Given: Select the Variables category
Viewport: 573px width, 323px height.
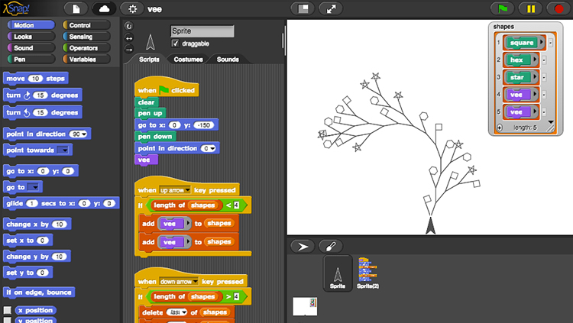Looking at the screenshot, I should [86, 59].
